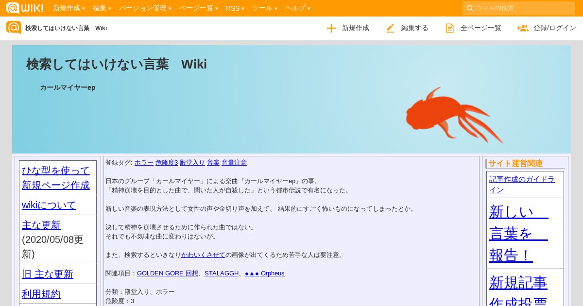Click the 新規記事作成投票 link in right sidebar
The height and width of the screenshot is (306, 583).
tap(518, 290)
